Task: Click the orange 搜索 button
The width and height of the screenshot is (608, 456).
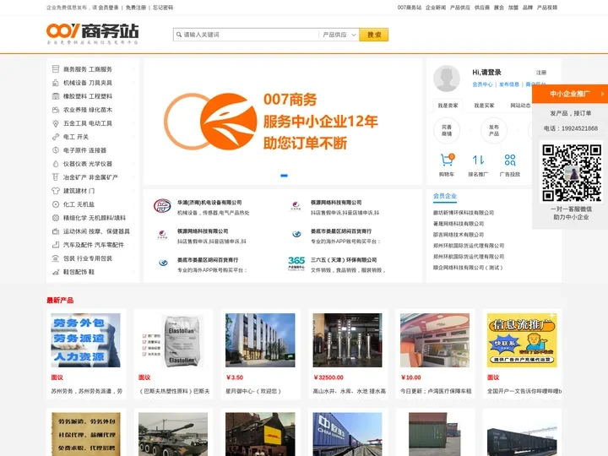Action: [374, 35]
